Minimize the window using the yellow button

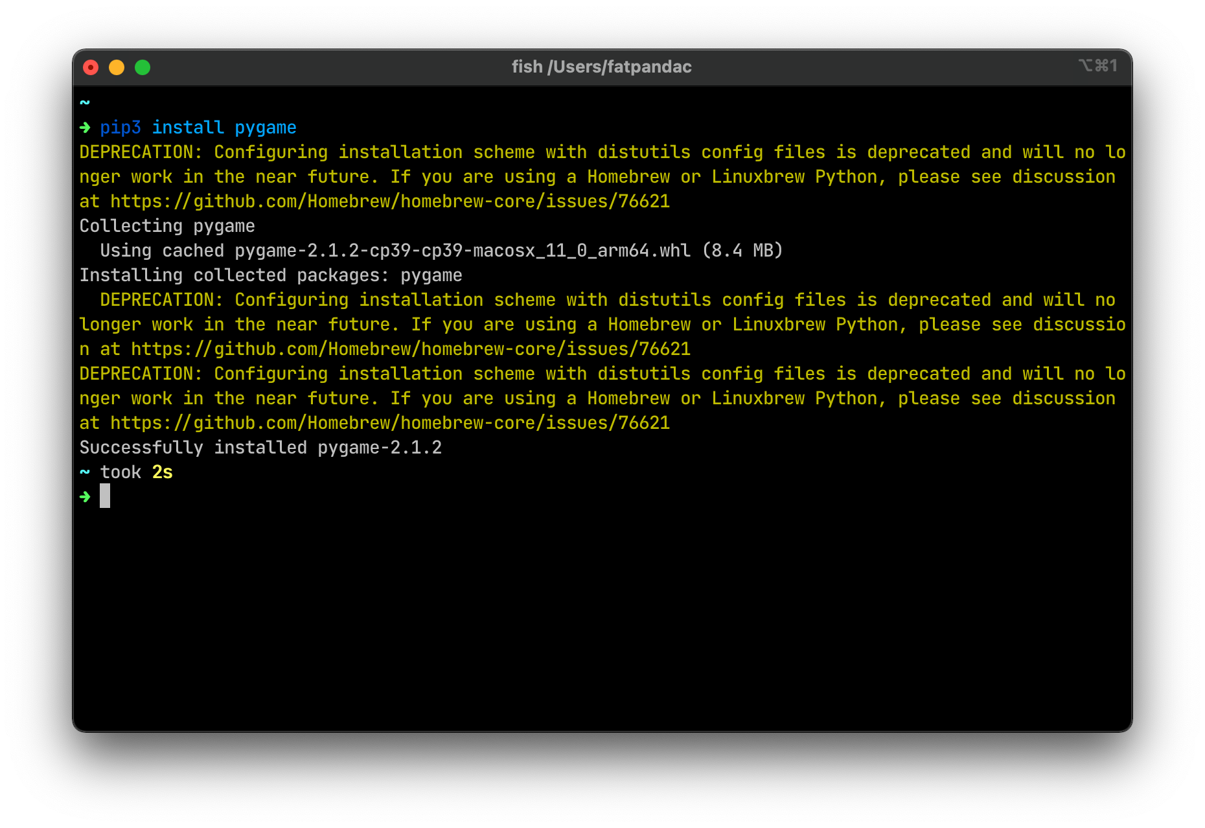click(x=117, y=67)
